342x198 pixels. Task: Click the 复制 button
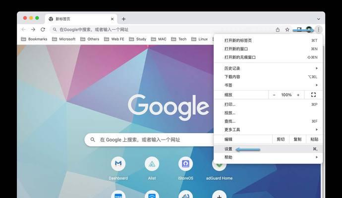tap(297, 139)
